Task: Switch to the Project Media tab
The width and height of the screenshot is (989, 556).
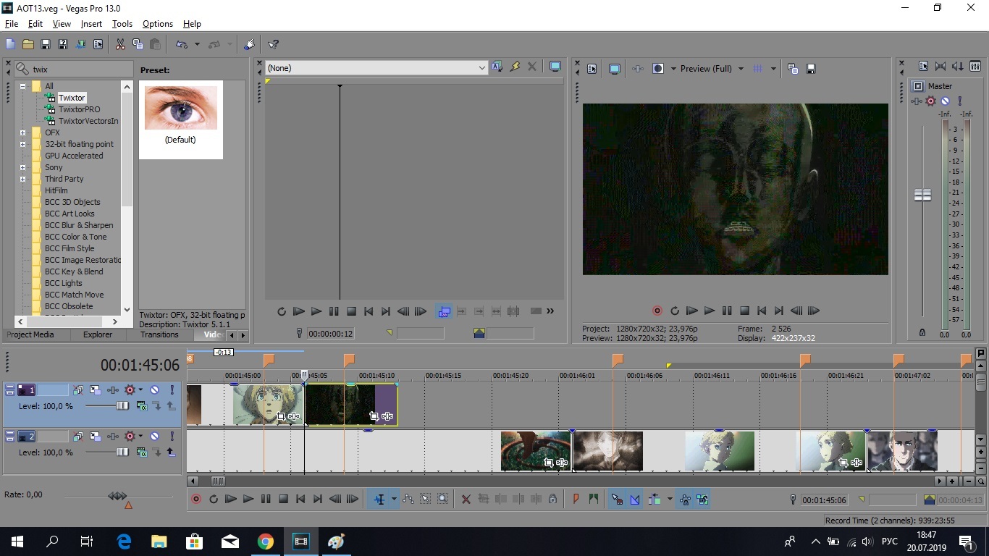Action: 30,334
